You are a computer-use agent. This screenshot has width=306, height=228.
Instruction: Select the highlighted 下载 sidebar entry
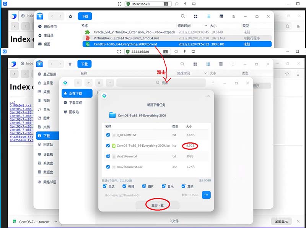coord(47,136)
